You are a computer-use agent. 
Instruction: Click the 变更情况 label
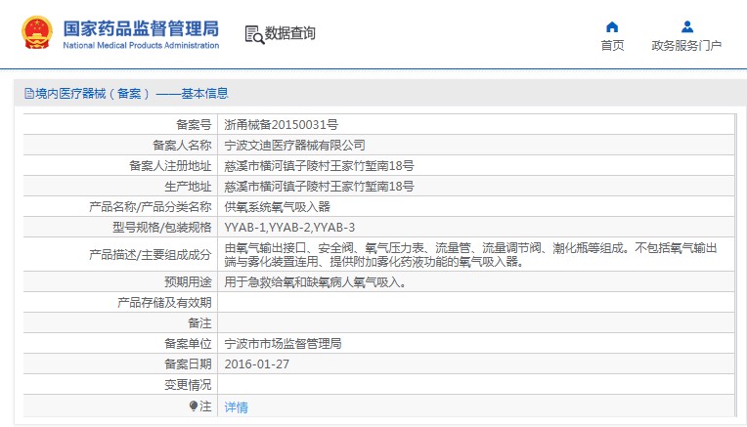[188, 385]
